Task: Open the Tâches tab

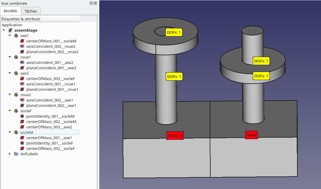Action: (31, 11)
